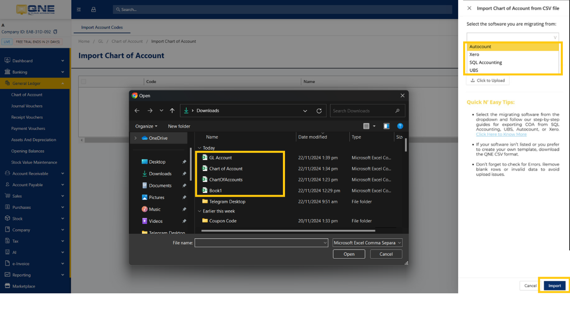The height and width of the screenshot is (320, 570).
Task: Open the view options dropdown arrow
Action: [374, 126]
